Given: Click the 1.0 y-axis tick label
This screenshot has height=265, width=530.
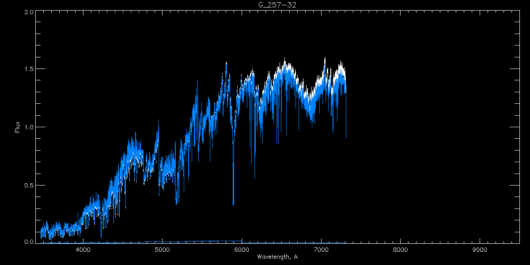Looking at the screenshot, I should pos(28,127).
